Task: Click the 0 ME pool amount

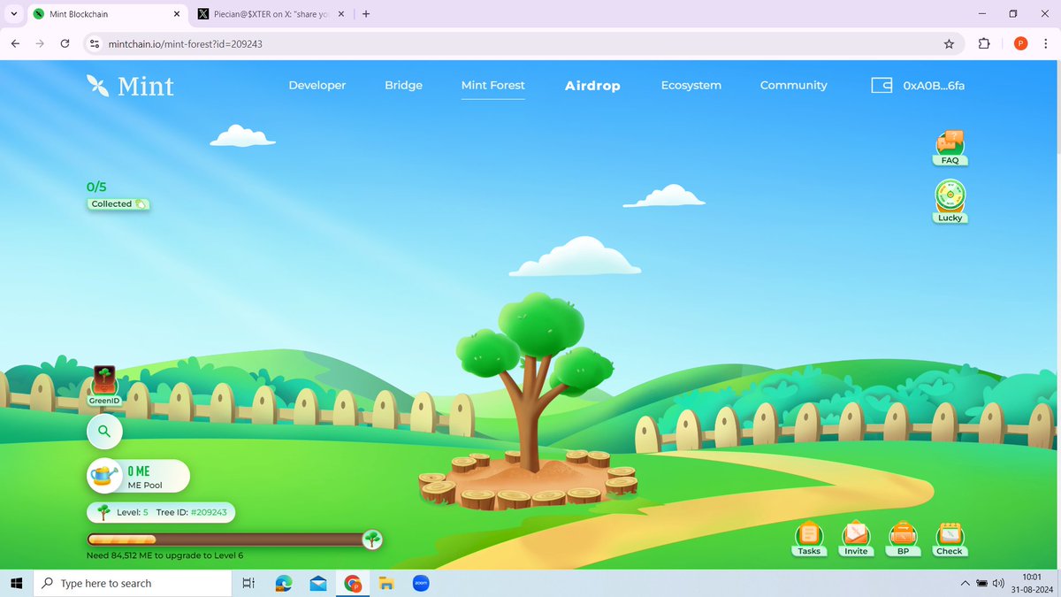Action: [x=139, y=471]
